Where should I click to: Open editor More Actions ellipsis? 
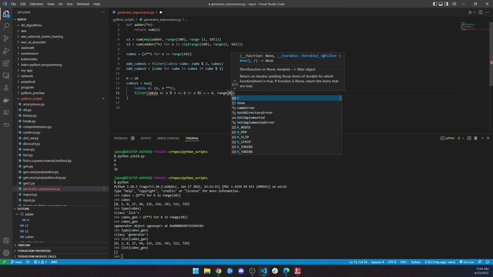pos(488,12)
